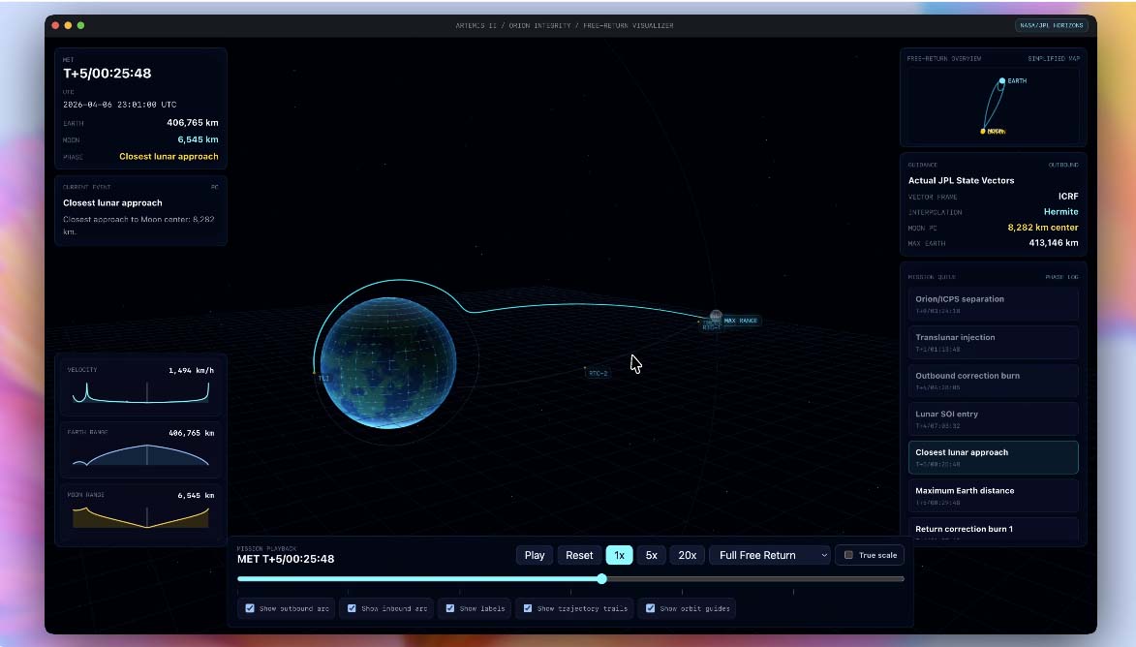
Task: Disable Show orbit guides checkbox
Action: click(x=651, y=608)
